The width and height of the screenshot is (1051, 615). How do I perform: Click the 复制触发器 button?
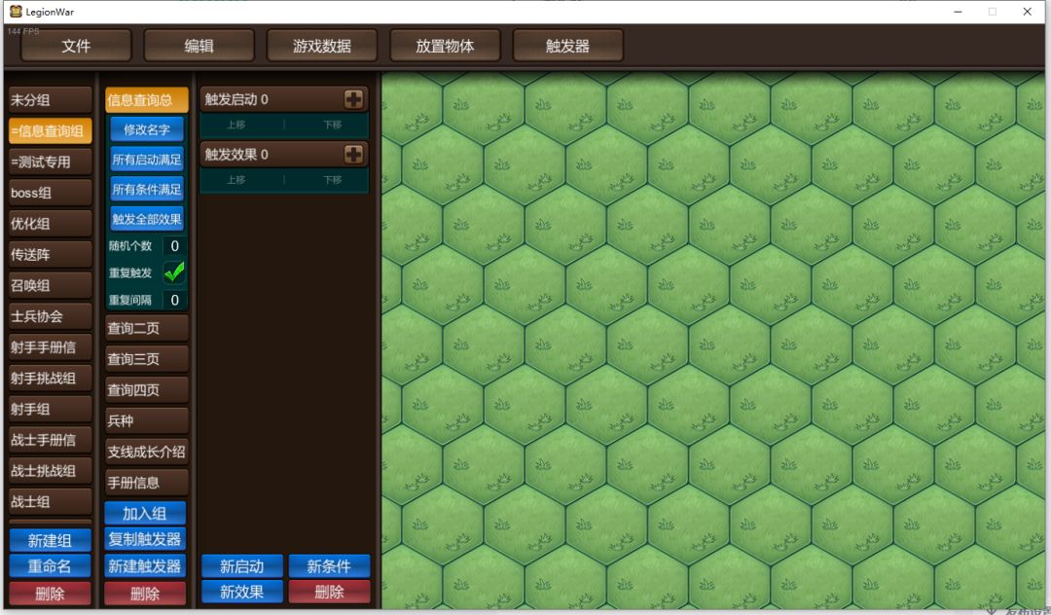pos(145,539)
